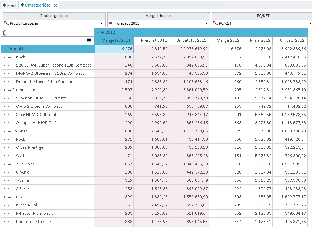312x227 pixels.
Task: Open the Produktgruppen dropdown arrow
Action: point(102,23)
